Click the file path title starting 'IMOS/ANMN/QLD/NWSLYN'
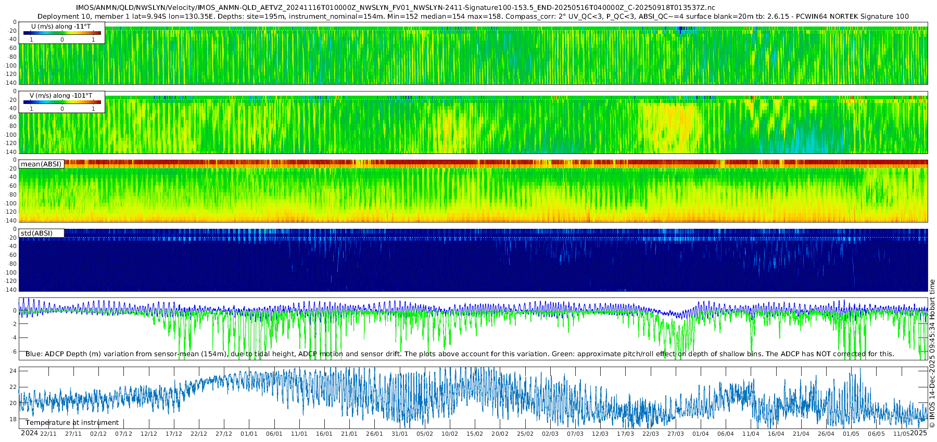Screen dimensions: 937x442 pyautogui.click(x=396, y=7)
